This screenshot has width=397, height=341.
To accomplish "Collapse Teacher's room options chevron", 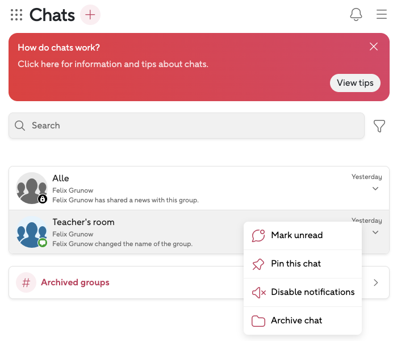I will (375, 232).
